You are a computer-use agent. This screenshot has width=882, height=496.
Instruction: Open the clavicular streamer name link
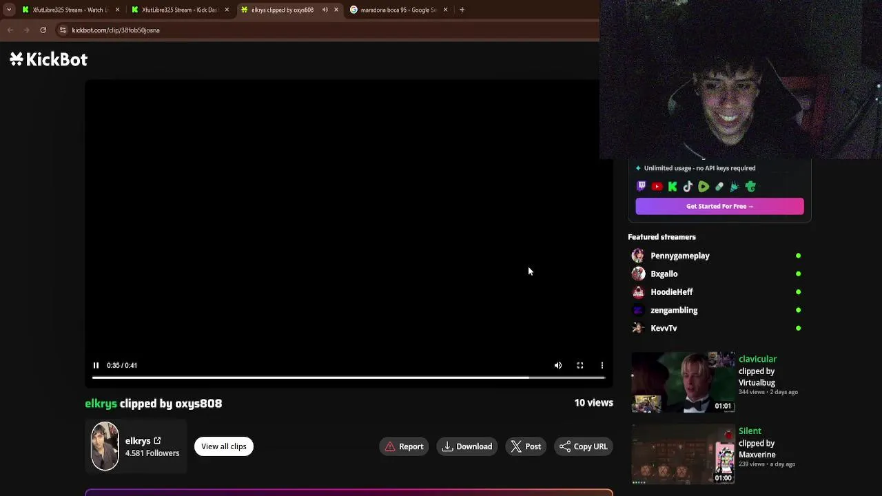click(757, 359)
